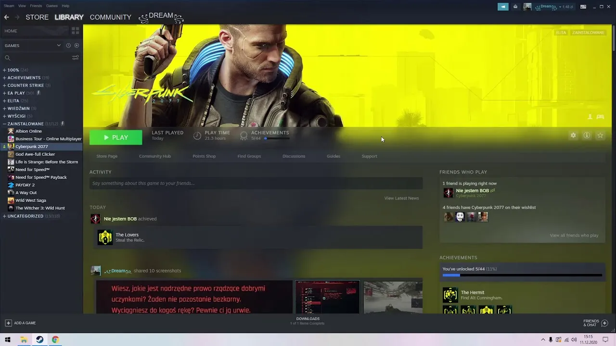Open the Games menu
Viewport: 616px width, 346px height.
[52, 6]
